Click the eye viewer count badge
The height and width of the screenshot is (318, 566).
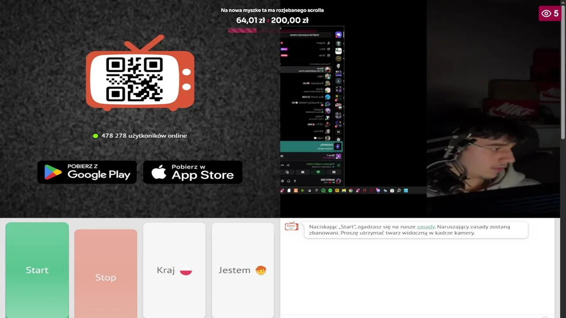tap(550, 13)
